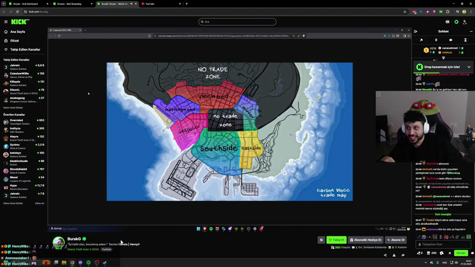
Task: Open Grand Theft Auto V (GTA) category link
Action: point(83,249)
